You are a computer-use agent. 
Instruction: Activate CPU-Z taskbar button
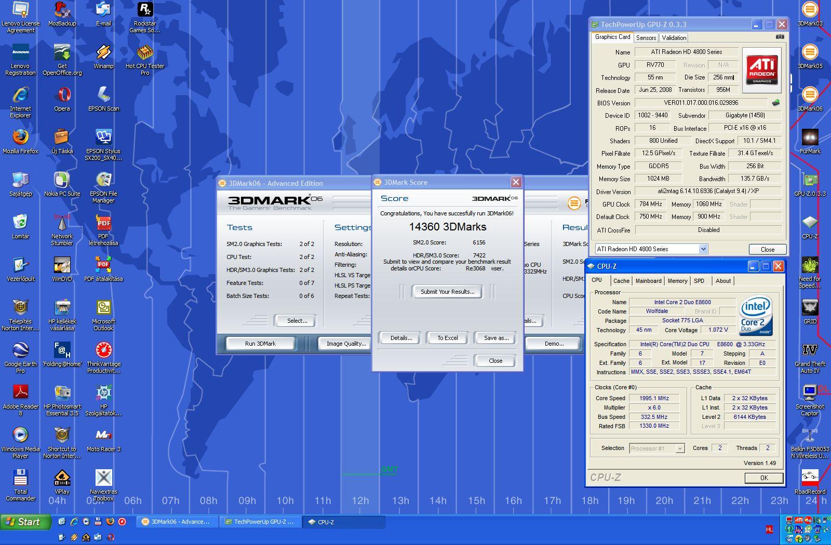(344, 522)
